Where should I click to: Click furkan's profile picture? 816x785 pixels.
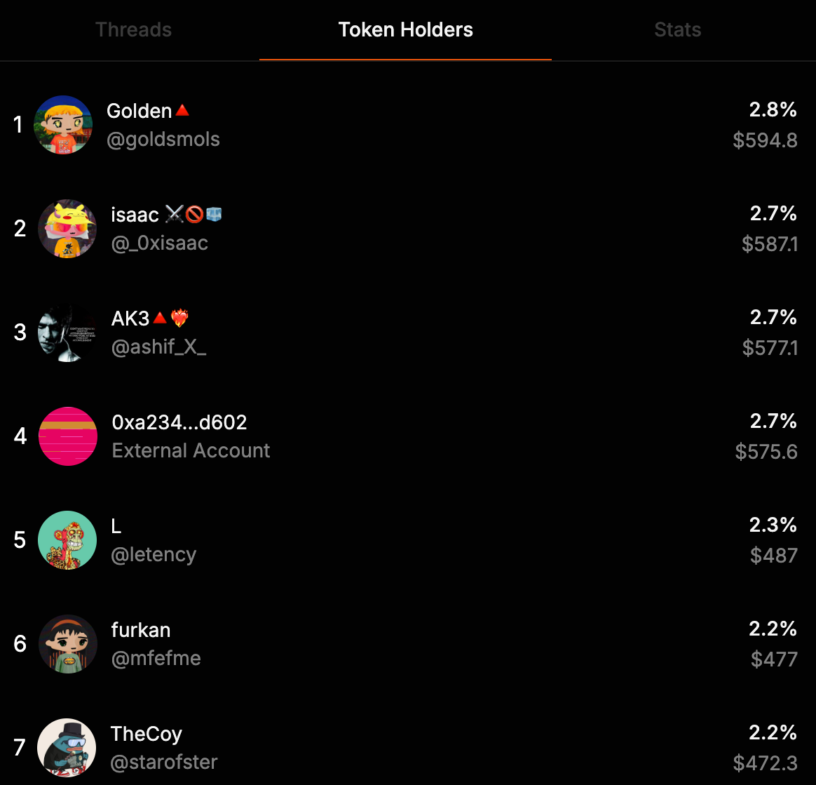pyautogui.click(x=67, y=644)
